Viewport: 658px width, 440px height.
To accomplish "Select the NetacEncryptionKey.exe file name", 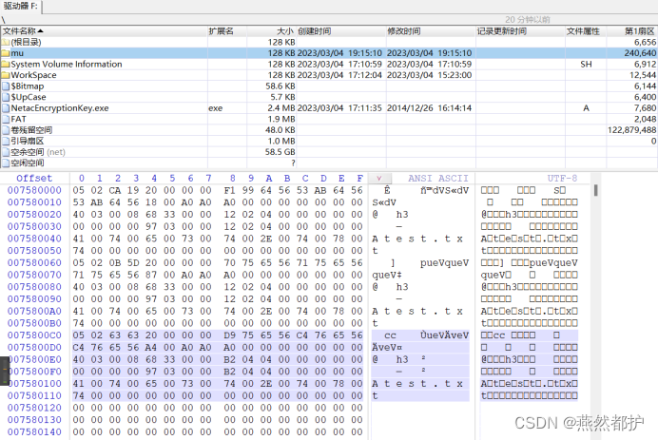I will click(60, 107).
